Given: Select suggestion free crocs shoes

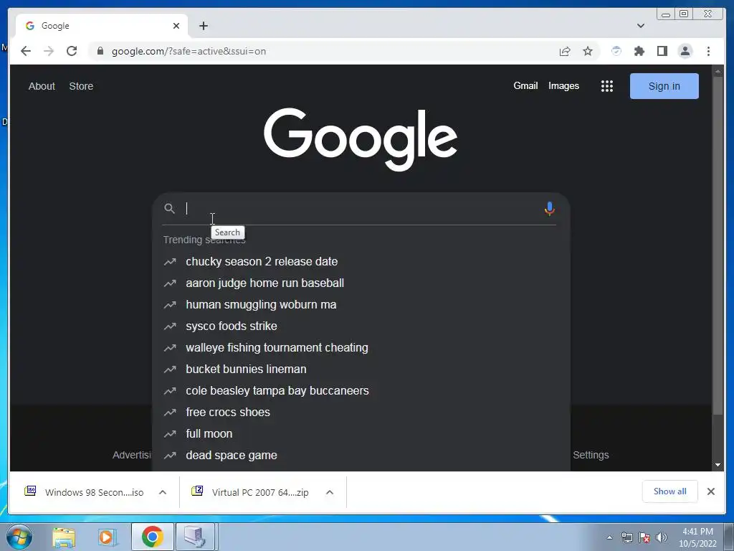Looking at the screenshot, I should pos(361,413).
